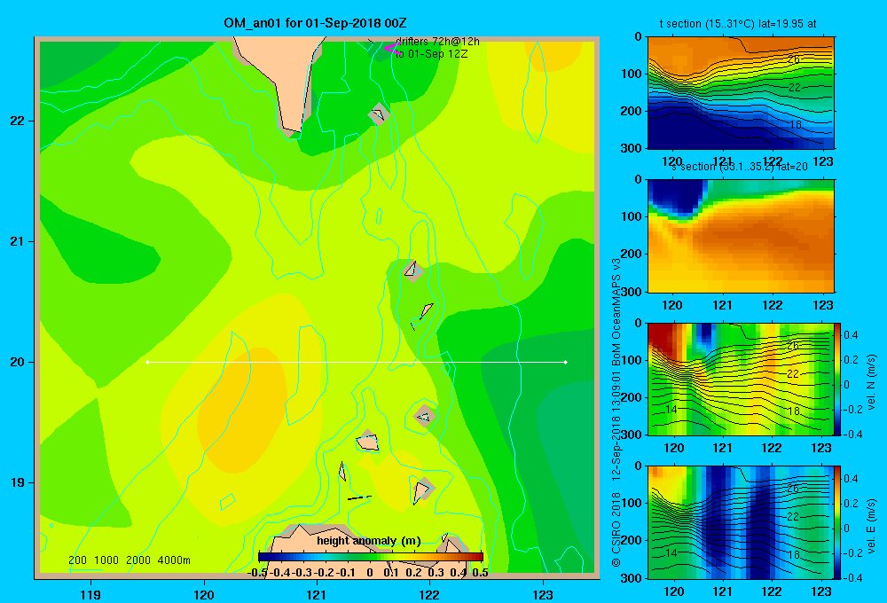Click the 'height anomaly (m)' legend title
This screenshot has width=887, height=603.
coord(369,541)
